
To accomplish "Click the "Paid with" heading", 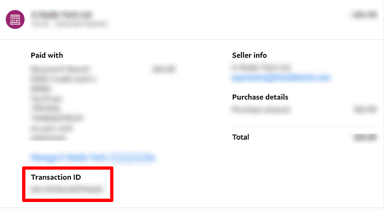I will 47,55.
